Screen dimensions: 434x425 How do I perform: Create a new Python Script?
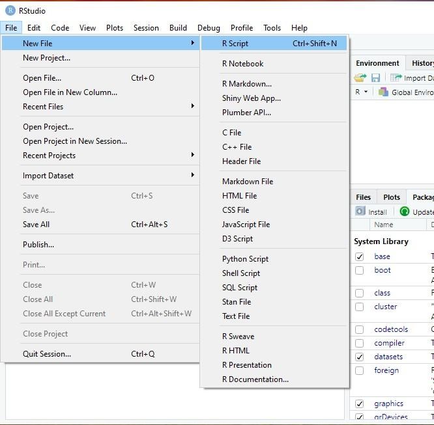(x=274, y=259)
